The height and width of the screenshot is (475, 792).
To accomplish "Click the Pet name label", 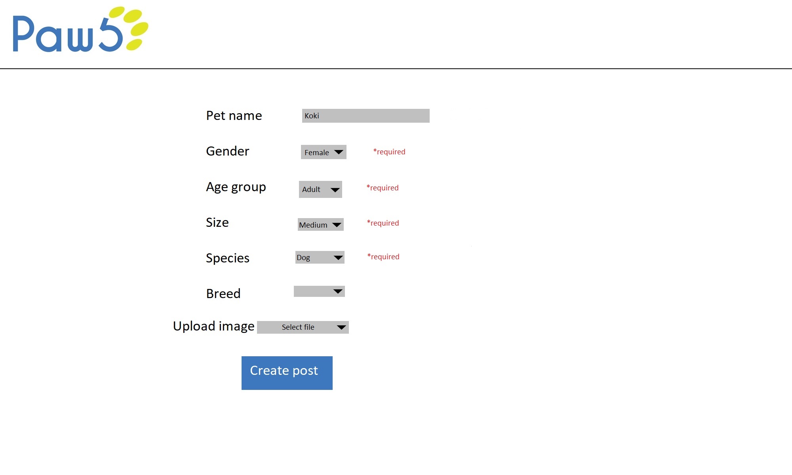I will pos(234,116).
